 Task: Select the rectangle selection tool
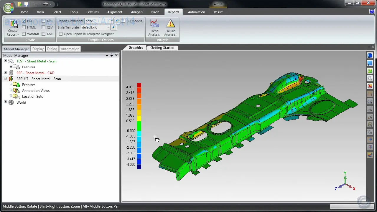[370, 94]
